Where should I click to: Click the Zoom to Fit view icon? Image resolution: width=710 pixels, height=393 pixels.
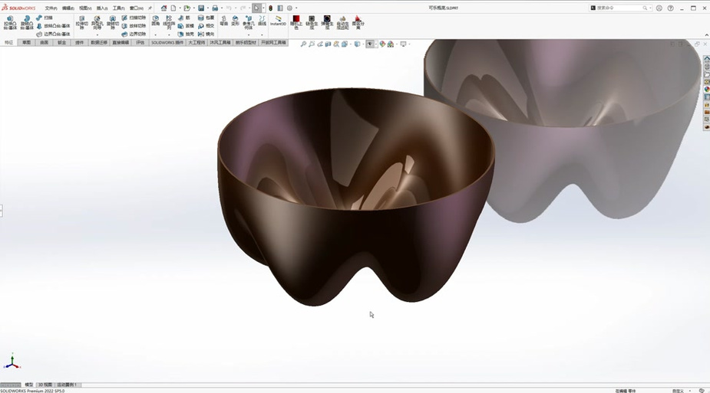[x=304, y=44]
